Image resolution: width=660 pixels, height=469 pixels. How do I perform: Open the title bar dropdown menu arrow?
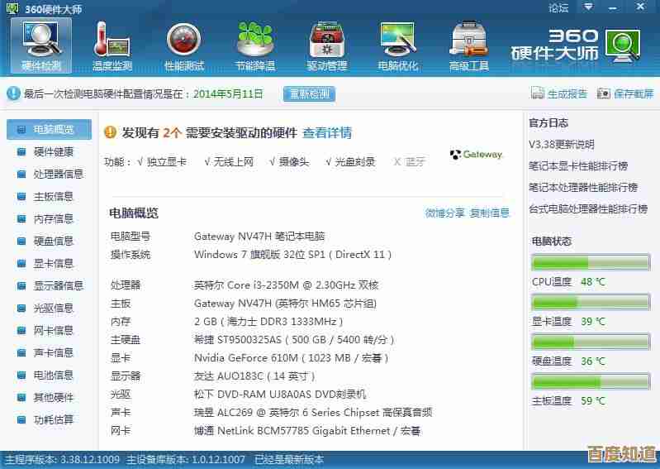click(588, 7)
